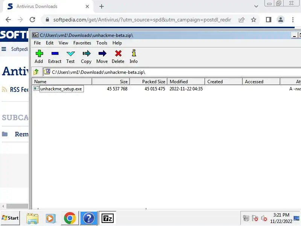
Task: Switch to 7-Zip taskbar button
Action: click(108, 218)
